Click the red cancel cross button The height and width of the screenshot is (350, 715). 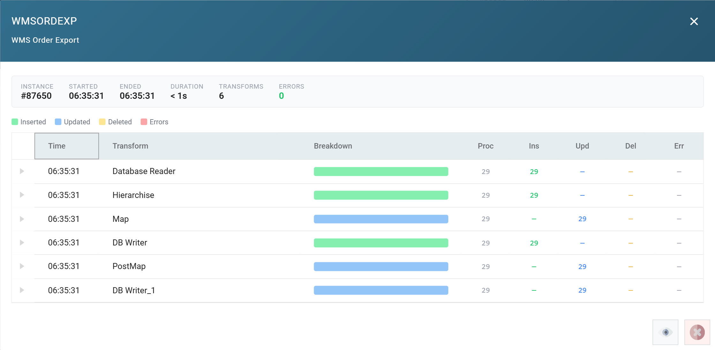tap(697, 332)
